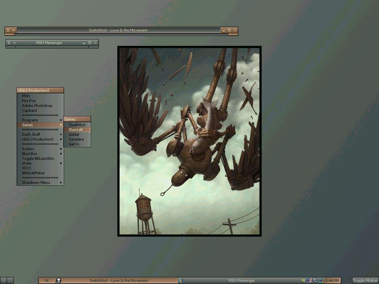Click the window-shaped system tray icon

click(315, 280)
